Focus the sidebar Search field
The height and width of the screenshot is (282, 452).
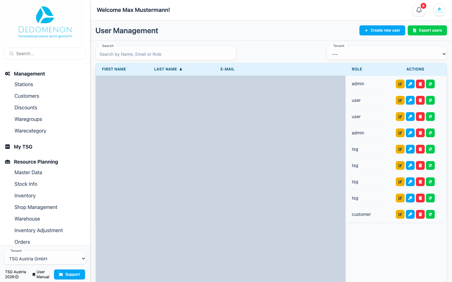[x=45, y=54]
